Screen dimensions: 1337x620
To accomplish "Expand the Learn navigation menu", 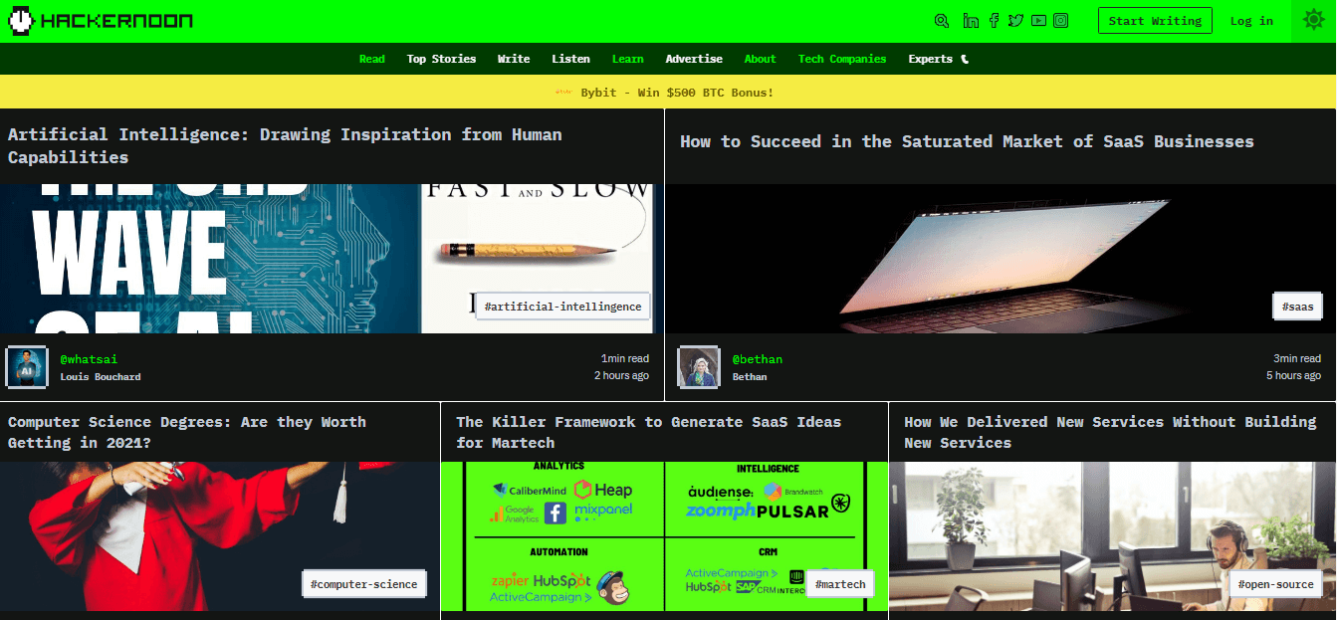I will pos(627,59).
